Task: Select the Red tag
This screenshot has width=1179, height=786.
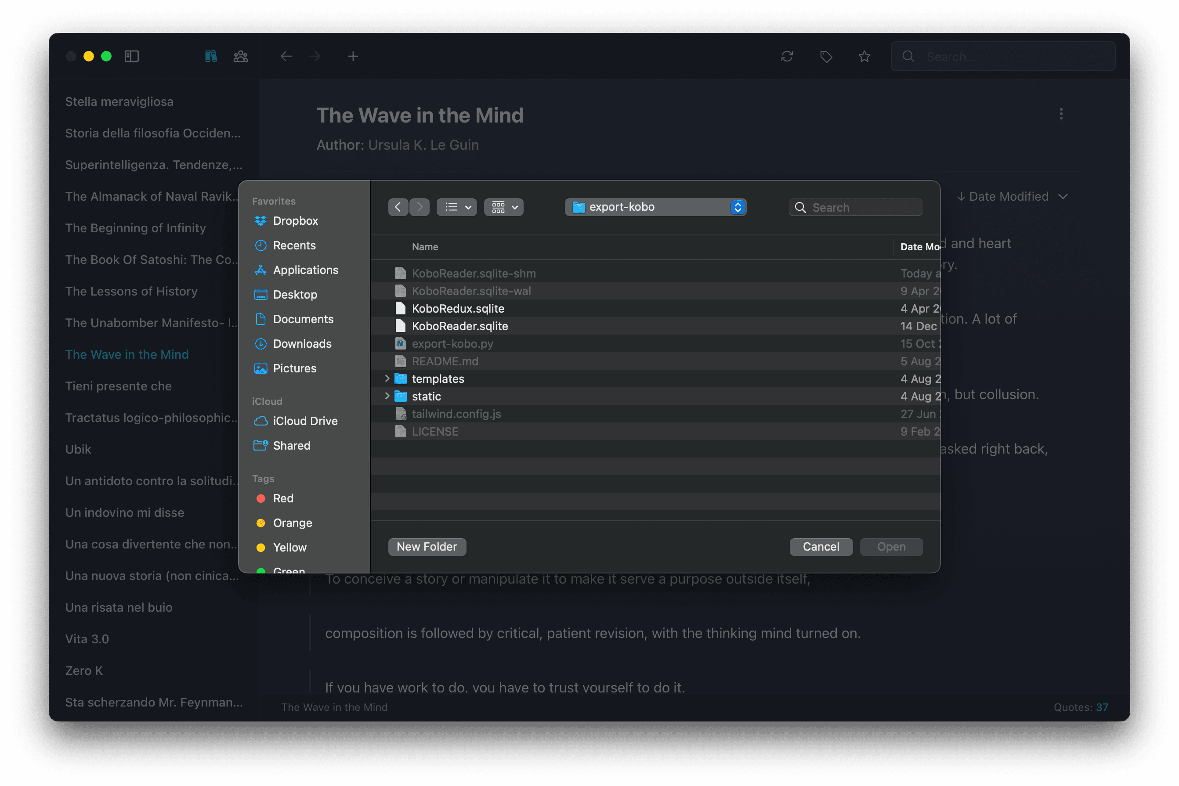Action: tap(283, 498)
